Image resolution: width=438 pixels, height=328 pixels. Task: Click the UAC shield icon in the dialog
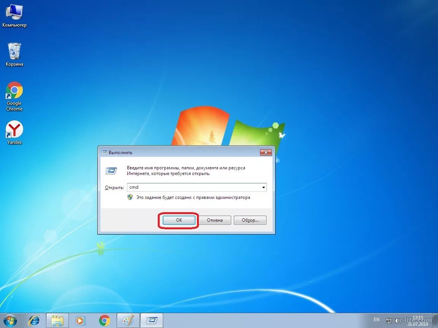coord(130,197)
